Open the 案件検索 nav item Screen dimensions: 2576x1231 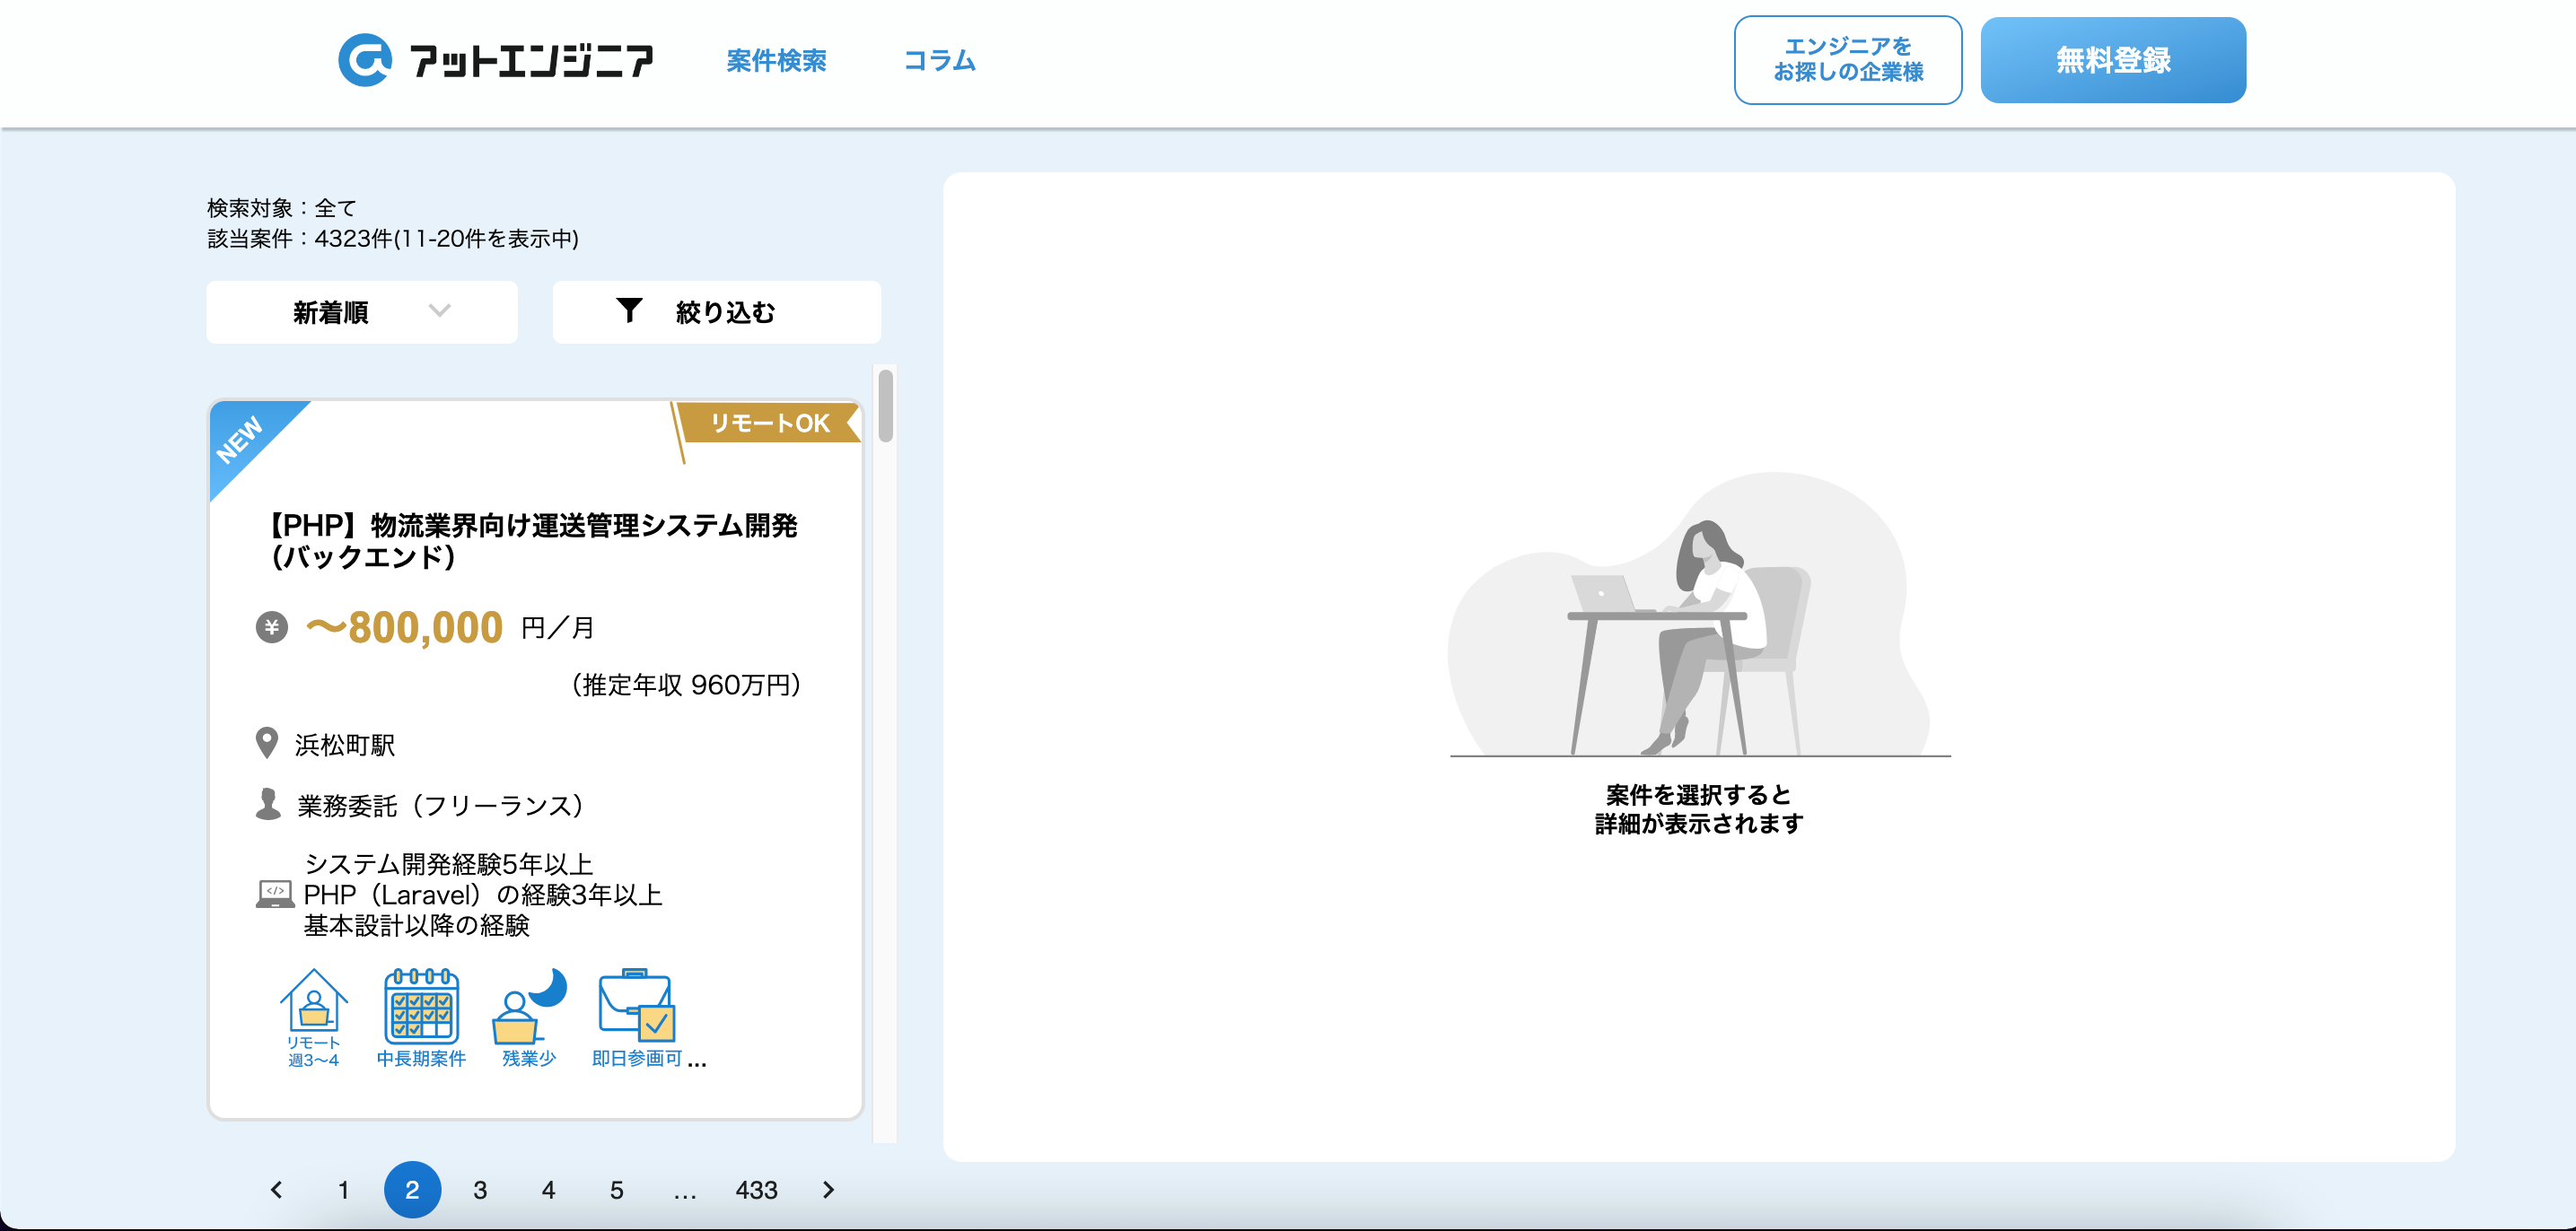pyautogui.click(x=776, y=61)
